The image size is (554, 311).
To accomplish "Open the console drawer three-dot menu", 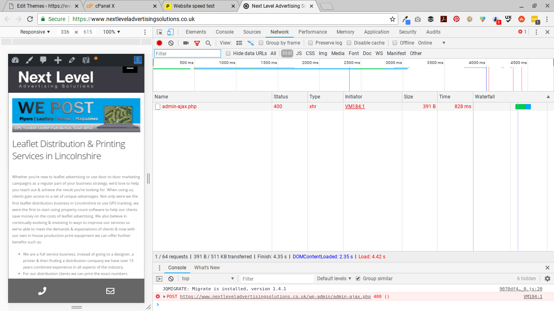I will click(159, 268).
